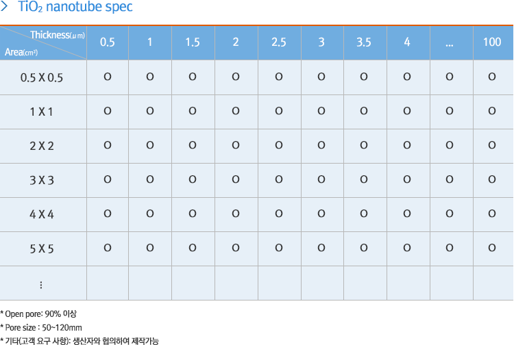Select the 100 thickness column header
The height and width of the screenshot is (345, 514).
[492, 42]
